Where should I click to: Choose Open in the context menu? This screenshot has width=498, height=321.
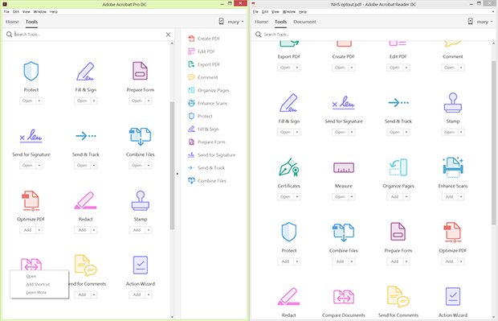coord(31,276)
